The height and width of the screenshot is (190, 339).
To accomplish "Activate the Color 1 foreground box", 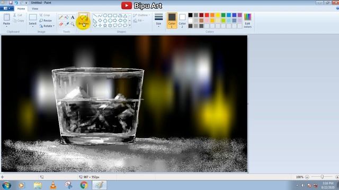I will (x=172, y=21).
